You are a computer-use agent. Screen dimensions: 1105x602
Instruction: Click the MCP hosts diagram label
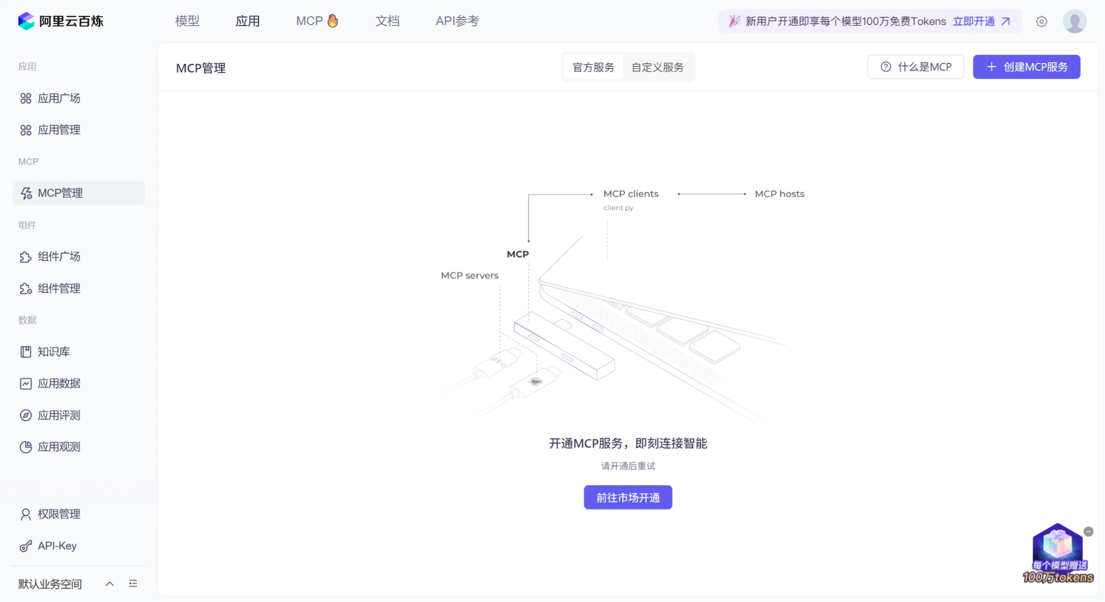coord(779,194)
